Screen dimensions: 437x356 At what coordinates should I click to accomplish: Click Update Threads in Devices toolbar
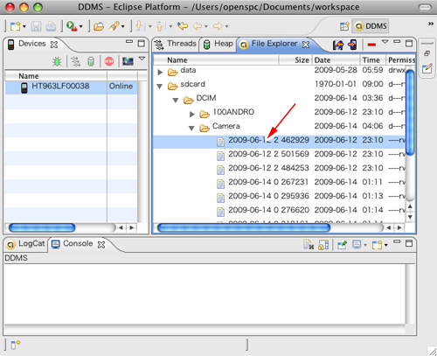75,61
